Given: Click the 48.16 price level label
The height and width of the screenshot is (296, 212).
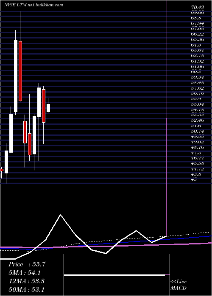Looking at the screenshot, I should [x=198, y=148].
